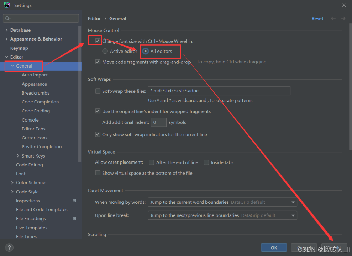Go back using the left arrow icon

tap(333, 18)
